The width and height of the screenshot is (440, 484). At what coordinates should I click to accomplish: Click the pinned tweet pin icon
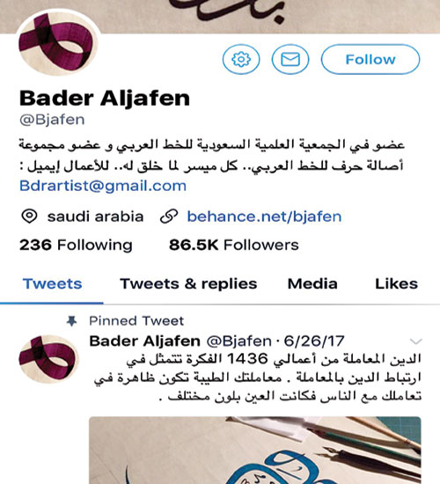(x=71, y=321)
